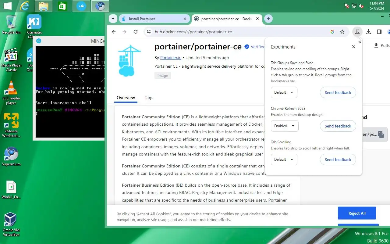Image resolution: width=390 pixels, height=244 pixels.
Task: Focus the MINGW terminal window
Action: [70, 91]
